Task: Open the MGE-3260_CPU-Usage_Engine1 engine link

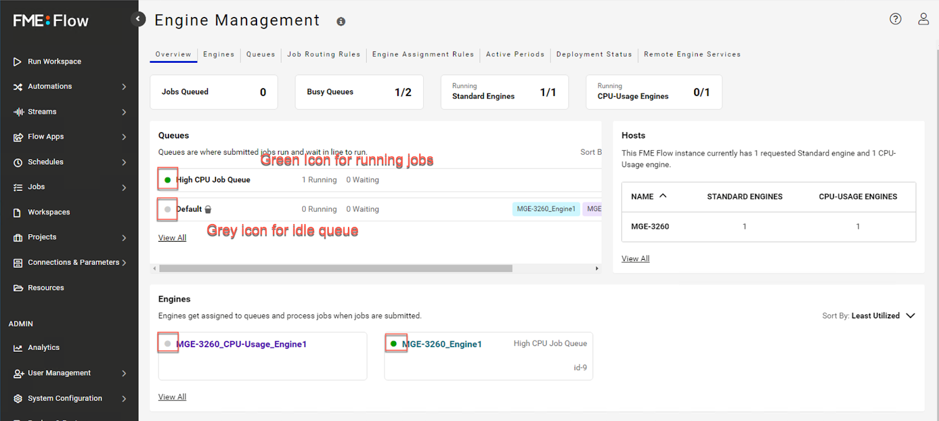Action: pos(241,344)
